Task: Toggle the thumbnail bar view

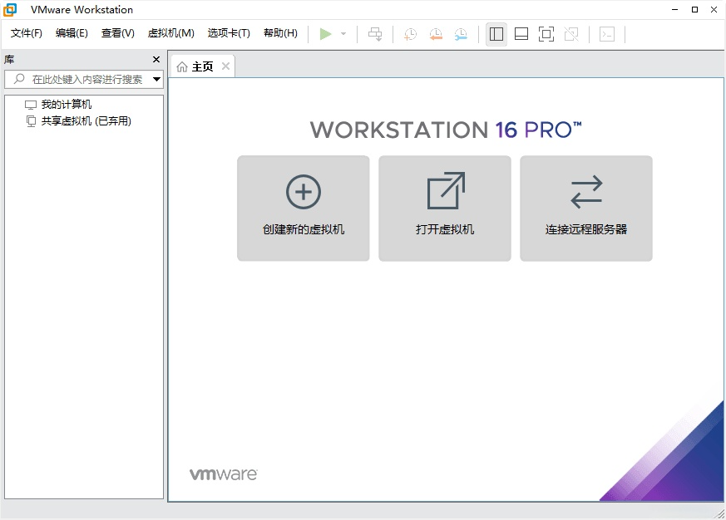Action: pyautogui.click(x=521, y=34)
